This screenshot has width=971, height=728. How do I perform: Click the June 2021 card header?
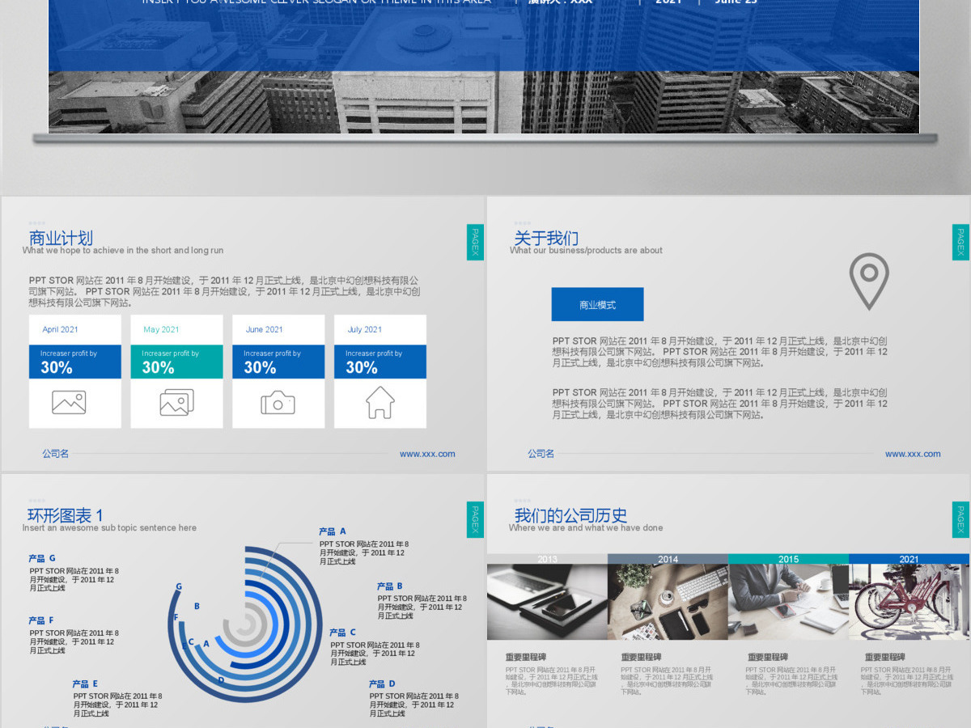pos(278,330)
